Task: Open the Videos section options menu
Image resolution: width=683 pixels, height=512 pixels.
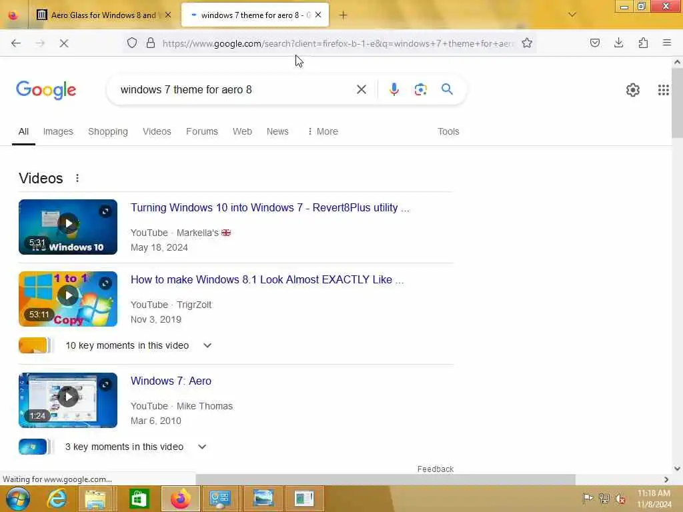Action: pyautogui.click(x=77, y=178)
